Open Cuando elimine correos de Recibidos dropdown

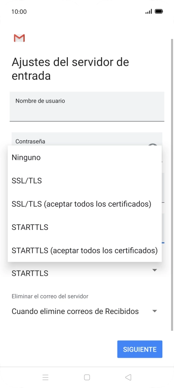click(x=85, y=311)
